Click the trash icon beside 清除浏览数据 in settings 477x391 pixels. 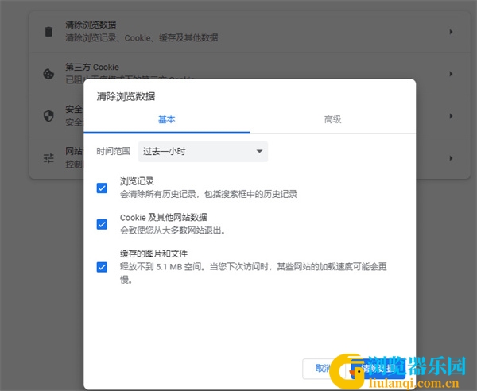pos(48,32)
